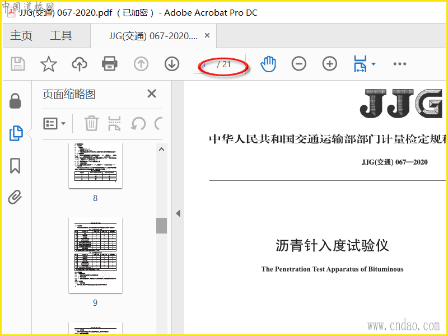Click the current page number input field
The image size is (448, 336).
206,64
